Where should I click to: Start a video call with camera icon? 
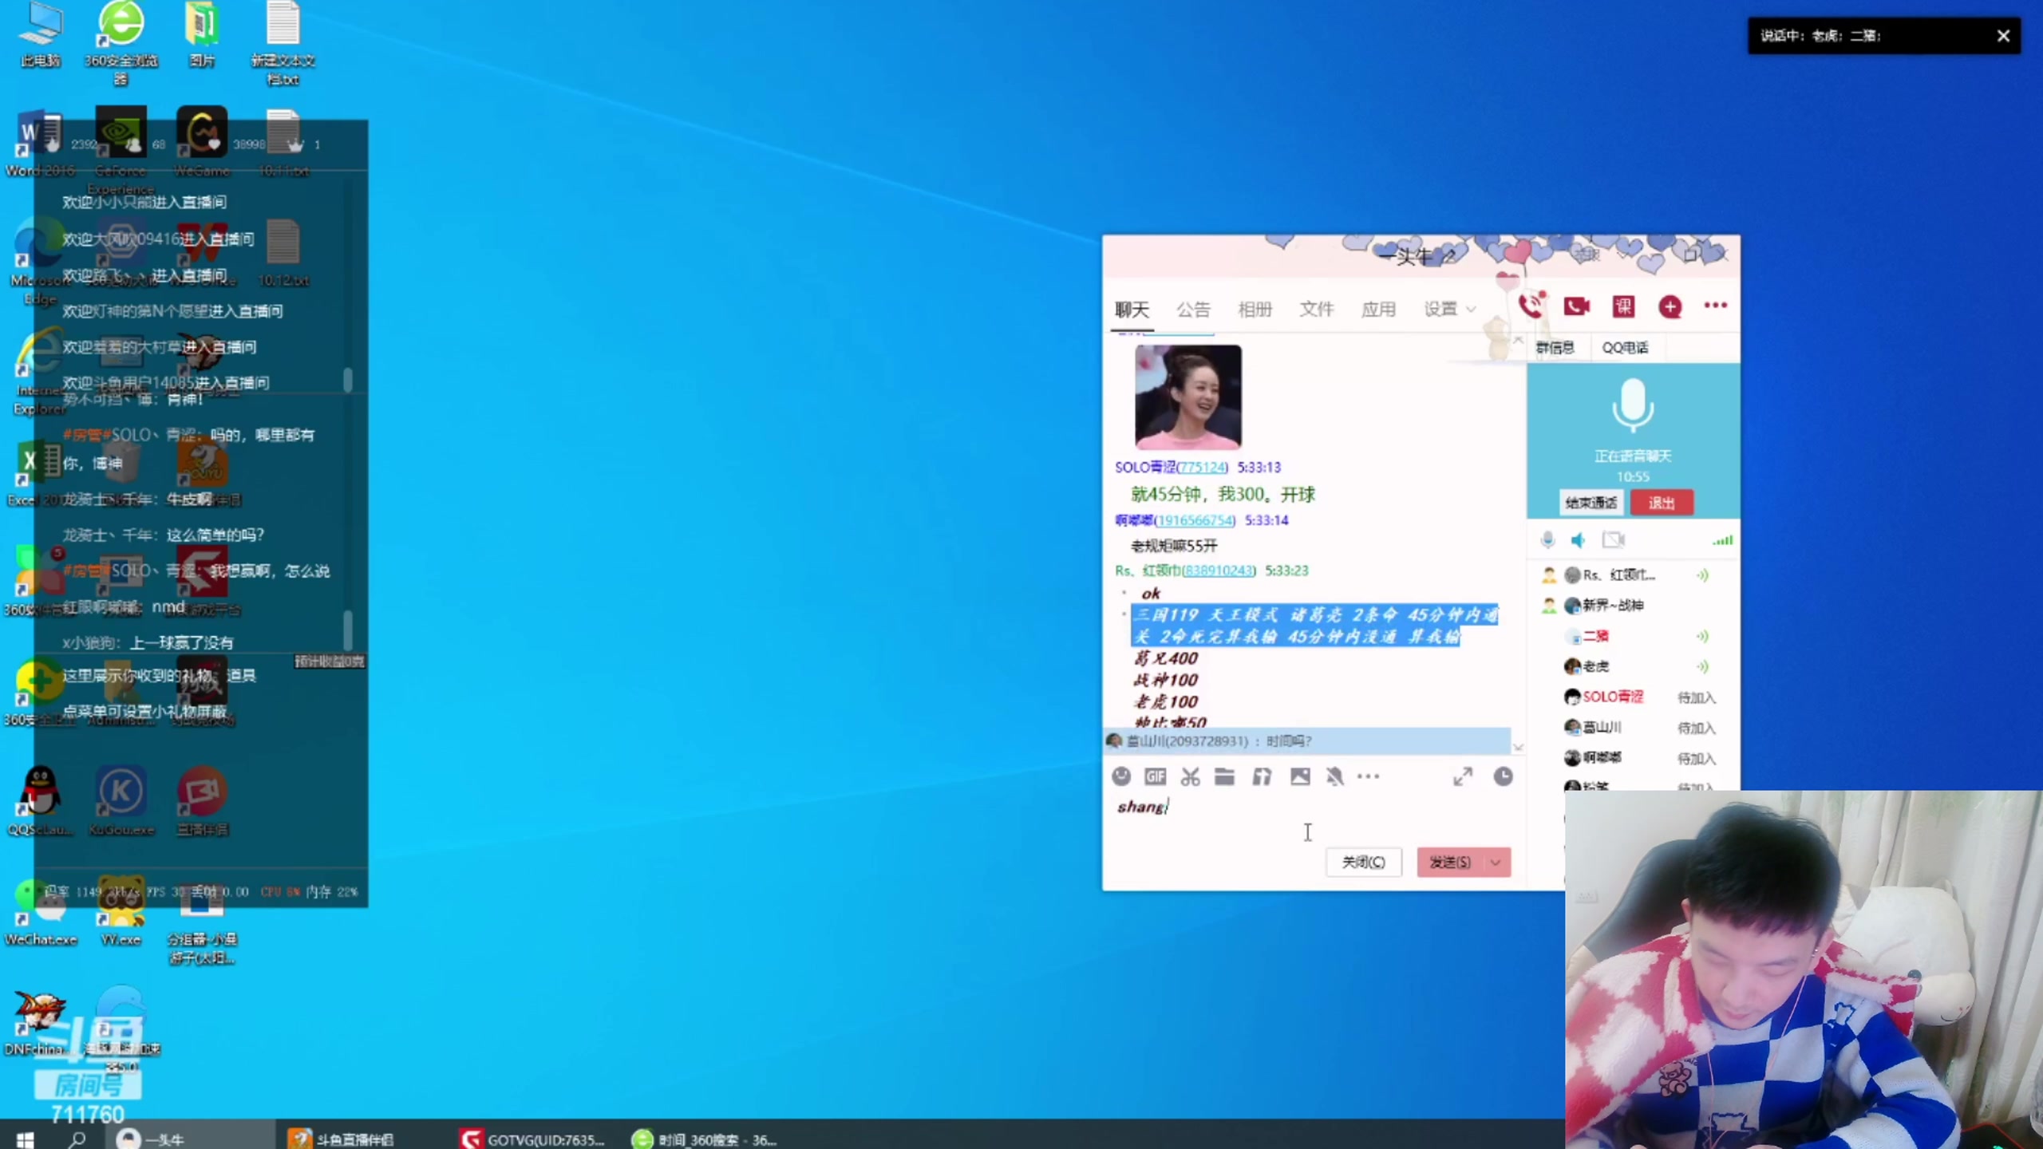coord(1577,306)
